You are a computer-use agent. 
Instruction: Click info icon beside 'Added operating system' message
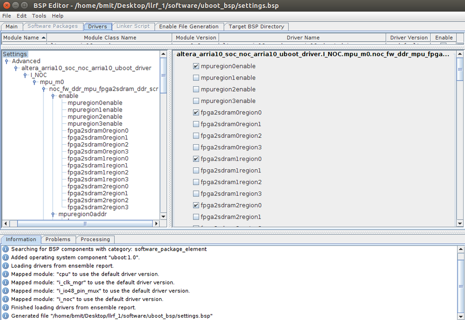pyautogui.click(x=5, y=258)
